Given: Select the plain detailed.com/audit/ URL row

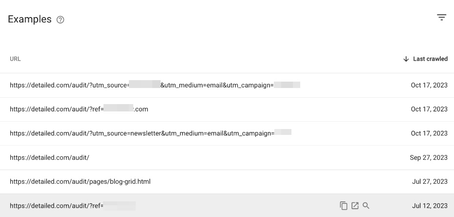Looking at the screenshot, I should click(x=227, y=157).
